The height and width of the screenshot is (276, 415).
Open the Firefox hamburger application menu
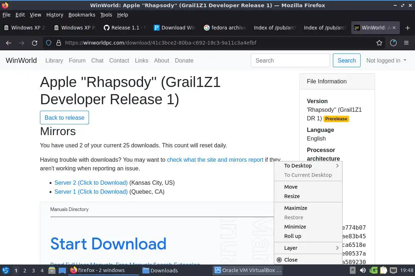(x=406, y=43)
